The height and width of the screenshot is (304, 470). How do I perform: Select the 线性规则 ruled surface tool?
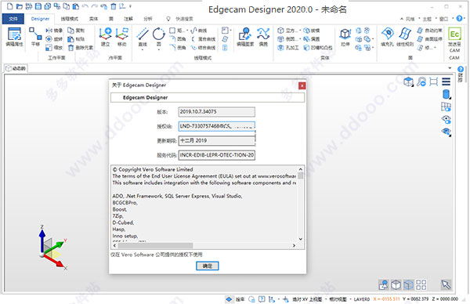tap(405, 37)
